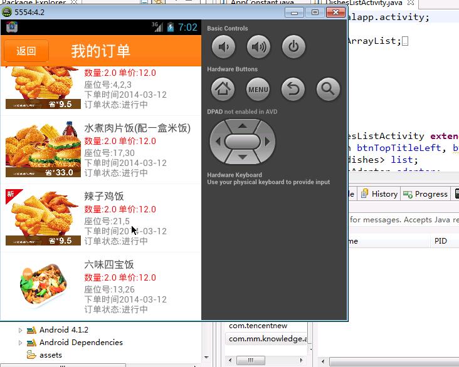The image size is (459, 367).
Task: Click the History tab icon
Action: 364,194
